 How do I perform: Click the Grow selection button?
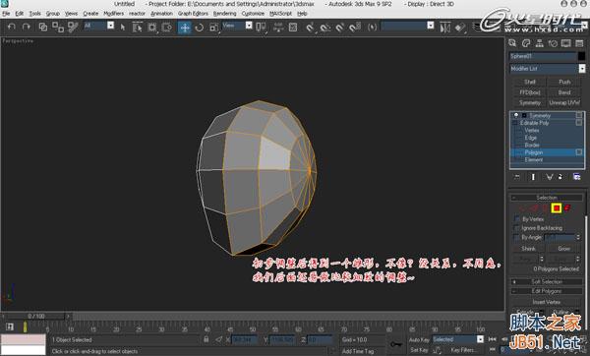click(563, 249)
